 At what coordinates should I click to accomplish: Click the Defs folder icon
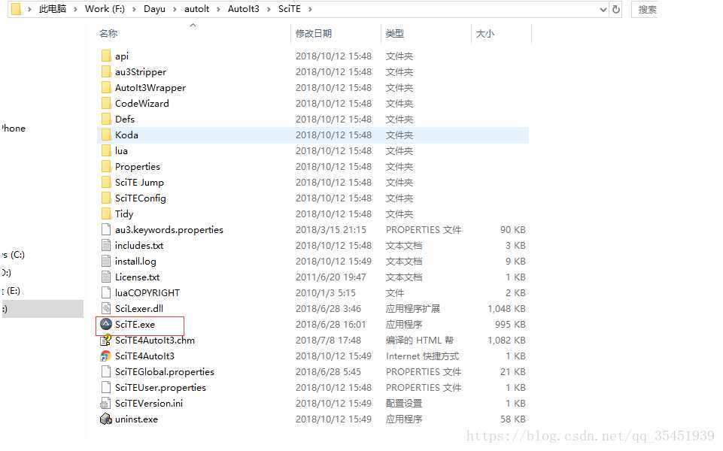point(106,119)
